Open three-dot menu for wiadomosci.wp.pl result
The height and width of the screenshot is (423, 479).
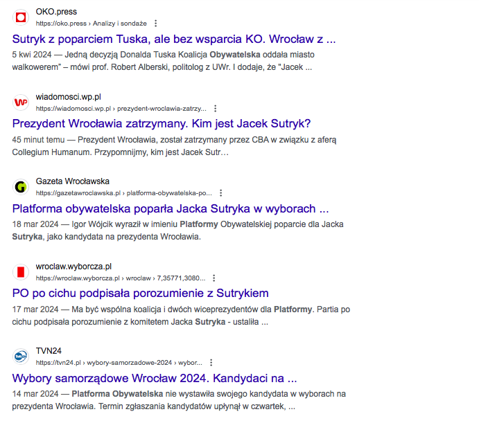point(216,108)
